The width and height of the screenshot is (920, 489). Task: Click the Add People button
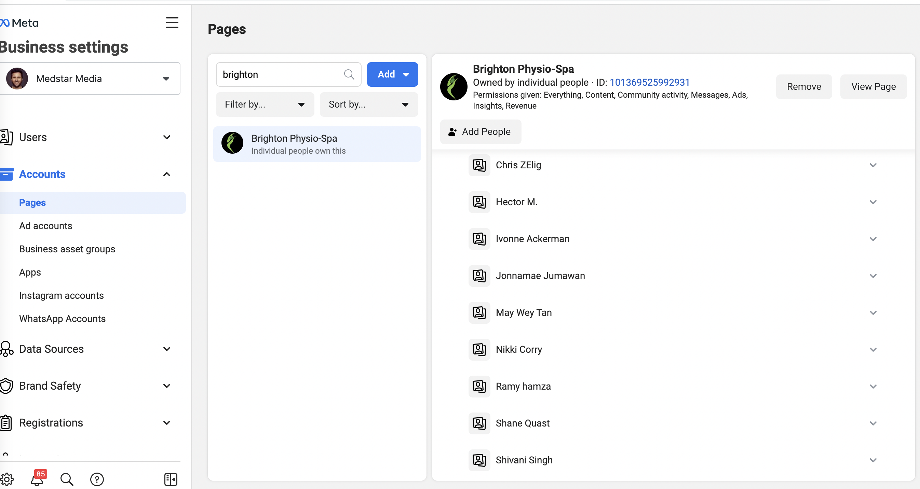[x=481, y=132]
